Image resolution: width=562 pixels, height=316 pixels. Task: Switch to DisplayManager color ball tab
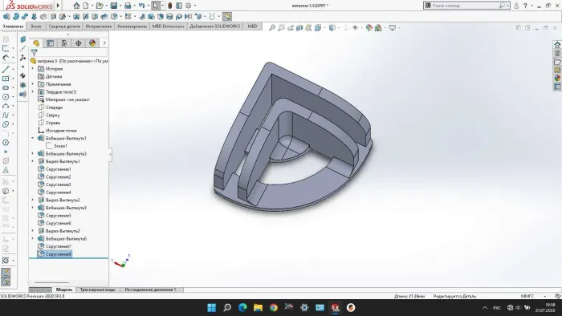[x=92, y=43]
